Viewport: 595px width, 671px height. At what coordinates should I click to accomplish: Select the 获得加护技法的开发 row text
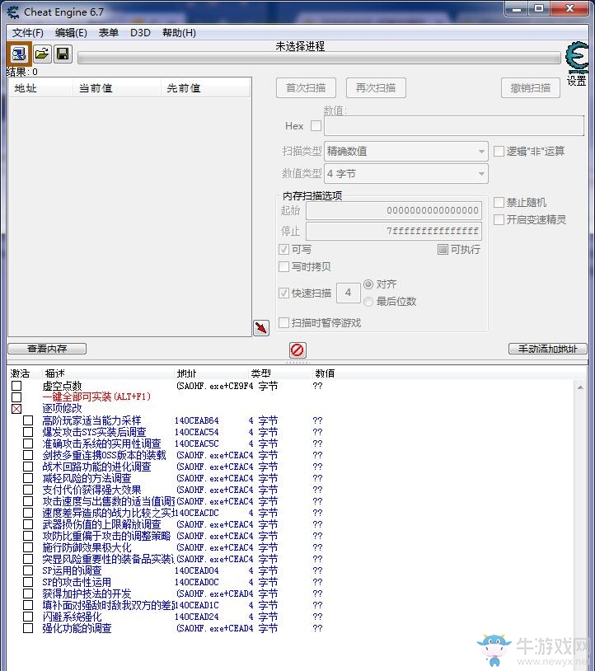coord(87,594)
